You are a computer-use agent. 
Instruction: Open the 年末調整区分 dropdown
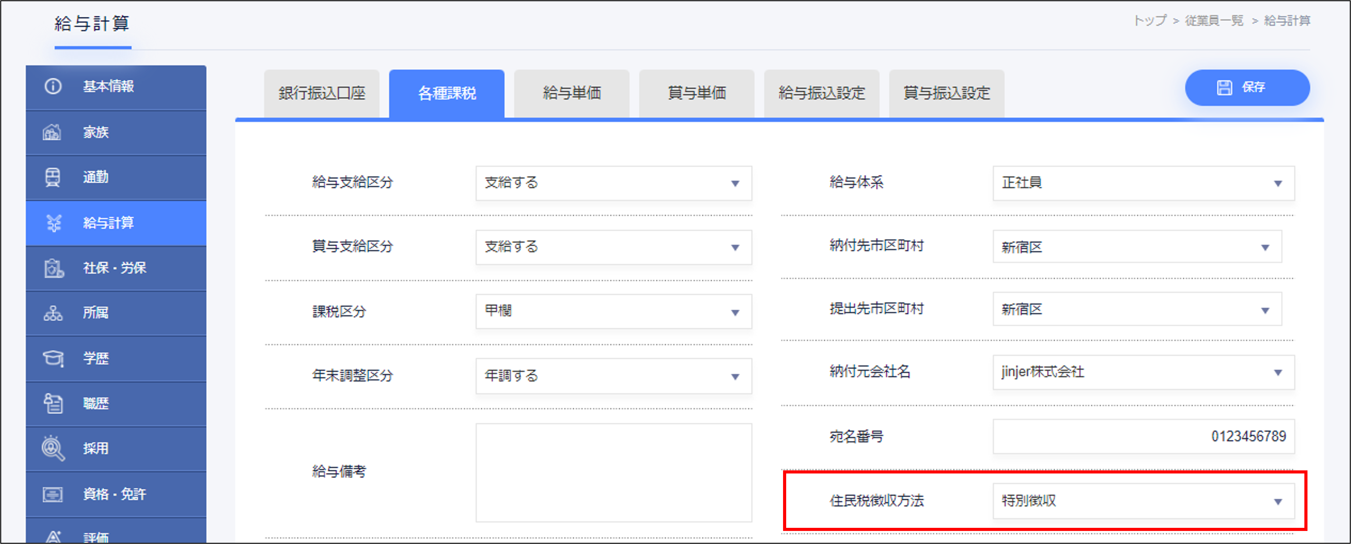click(614, 376)
